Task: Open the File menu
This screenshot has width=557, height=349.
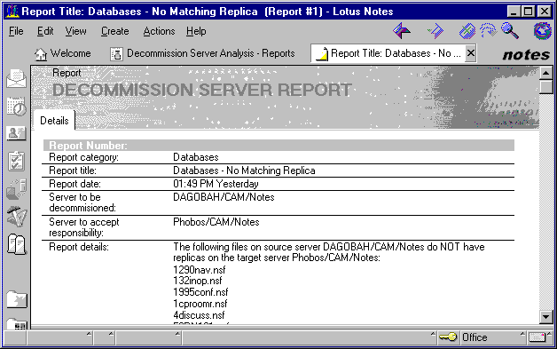Action: tap(16, 31)
